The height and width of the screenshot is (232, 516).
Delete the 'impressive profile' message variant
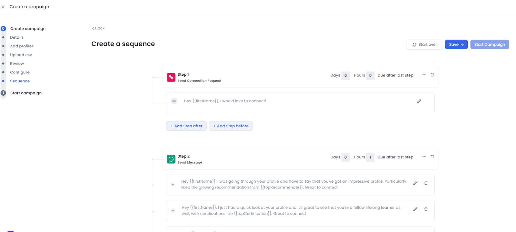click(426, 183)
